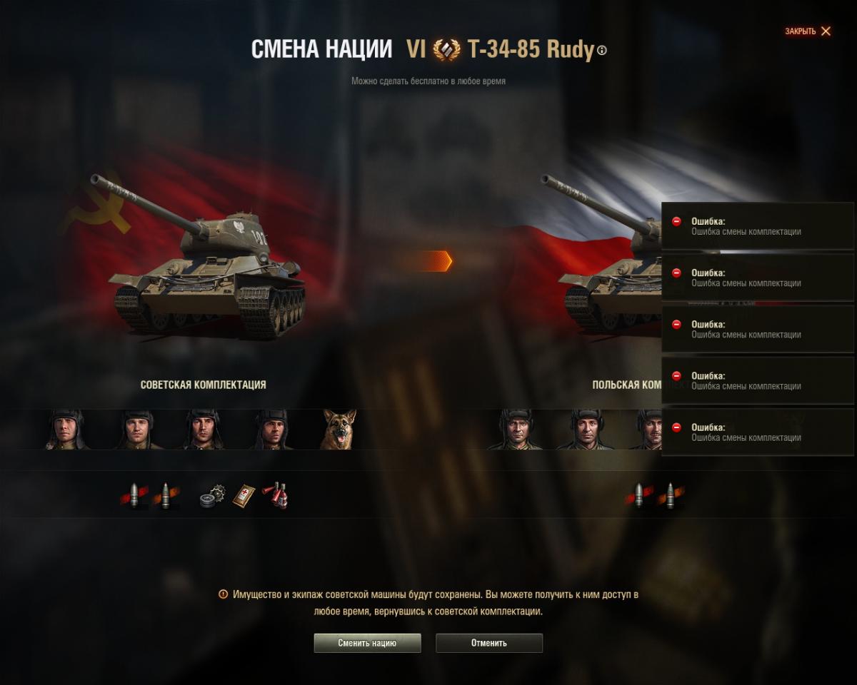Select the second Polish crew member portrait
This screenshot has height=685, width=857.
(x=586, y=429)
